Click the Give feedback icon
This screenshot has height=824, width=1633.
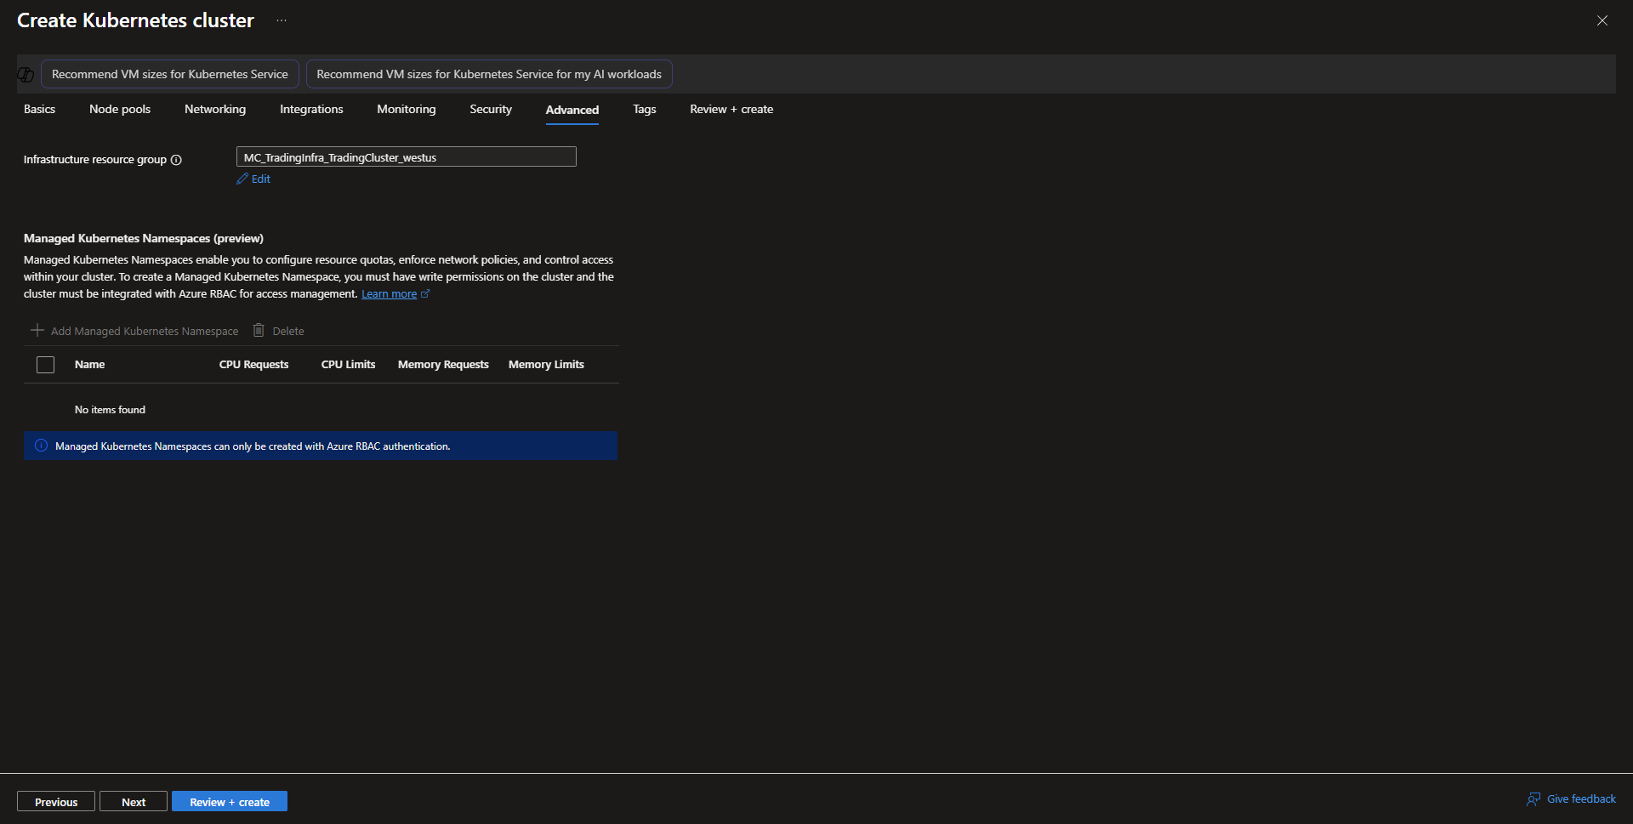tap(1533, 798)
